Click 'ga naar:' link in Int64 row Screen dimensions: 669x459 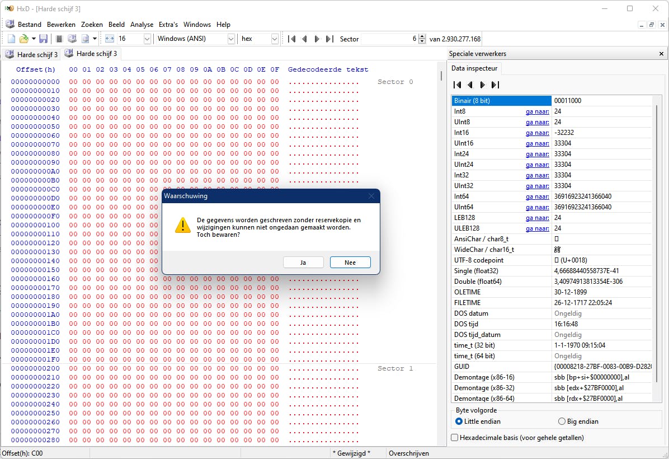tap(537, 196)
